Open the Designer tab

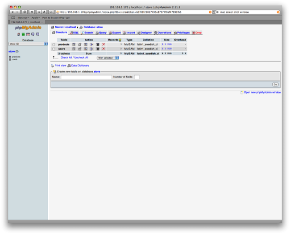point(145,33)
